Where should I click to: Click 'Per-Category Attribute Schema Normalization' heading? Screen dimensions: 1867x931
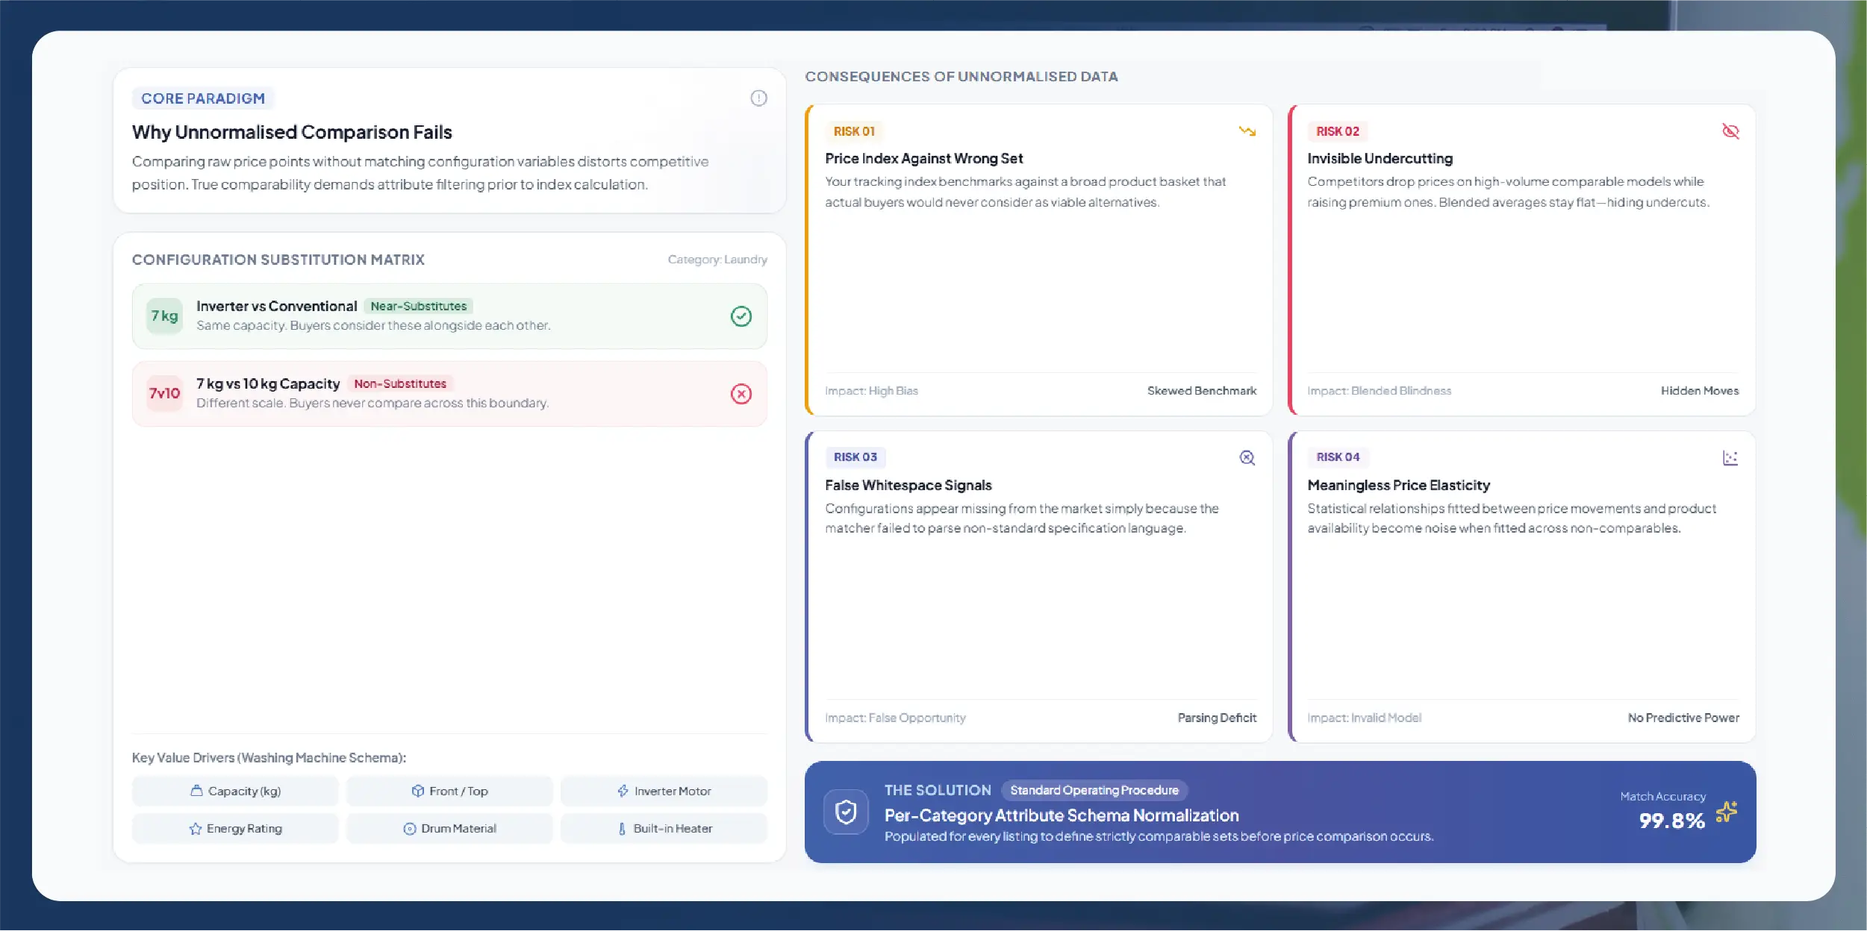(x=1062, y=816)
